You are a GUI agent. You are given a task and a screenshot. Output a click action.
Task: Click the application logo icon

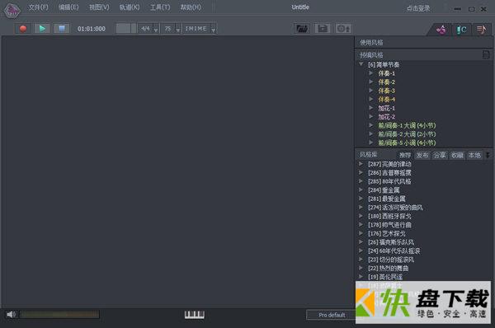pyautogui.click(x=12, y=10)
